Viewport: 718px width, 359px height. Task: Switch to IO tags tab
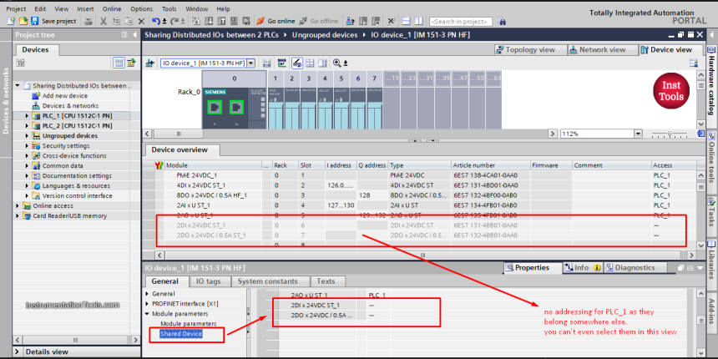(x=209, y=281)
